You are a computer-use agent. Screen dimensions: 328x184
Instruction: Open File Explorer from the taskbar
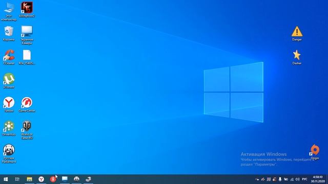[x=29, y=179]
